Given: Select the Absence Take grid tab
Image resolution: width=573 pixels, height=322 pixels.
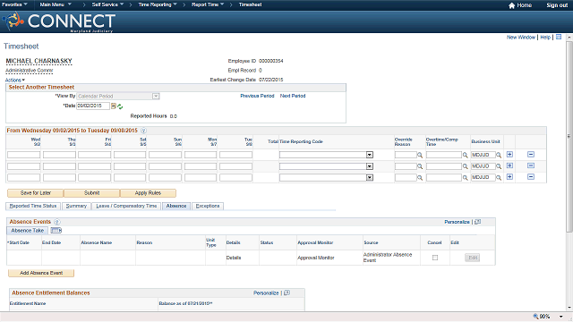Looking at the screenshot, I should coord(28,231).
